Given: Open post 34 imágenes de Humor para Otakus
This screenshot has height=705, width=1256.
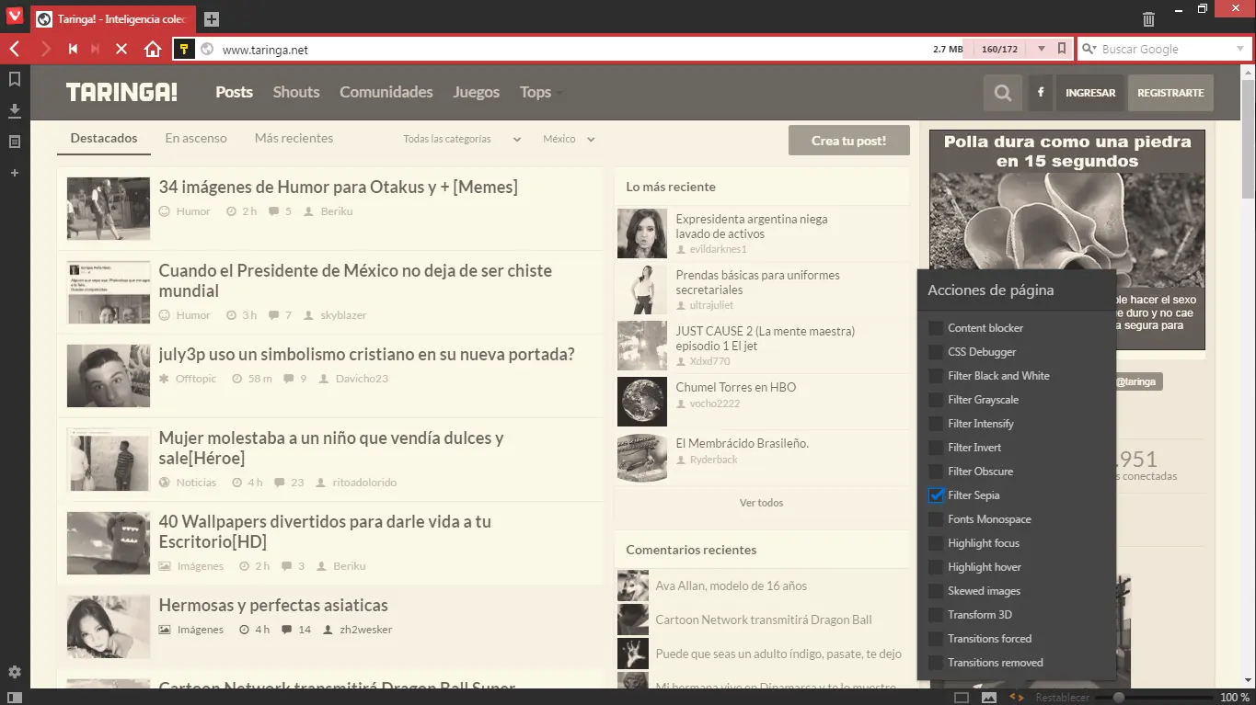Looking at the screenshot, I should (338, 187).
